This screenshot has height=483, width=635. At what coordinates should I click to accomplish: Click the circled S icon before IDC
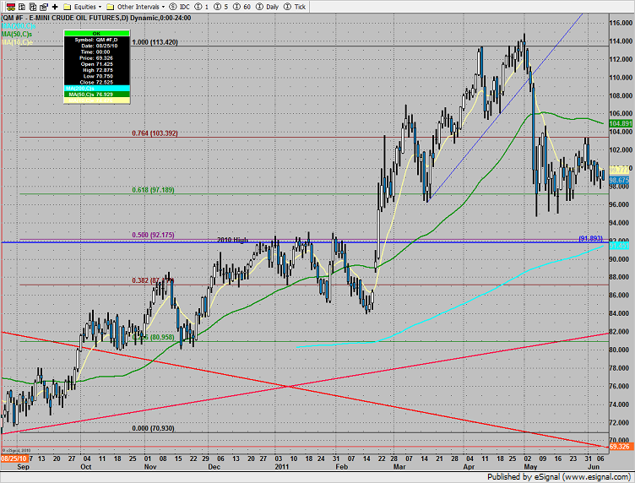click(x=173, y=7)
